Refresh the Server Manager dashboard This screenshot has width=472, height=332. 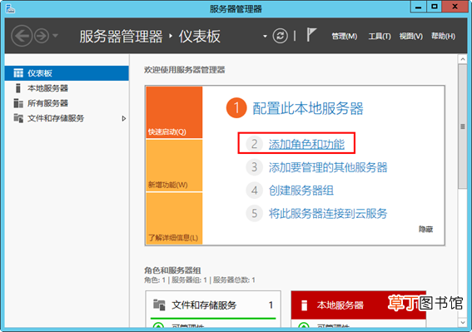click(280, 36)
